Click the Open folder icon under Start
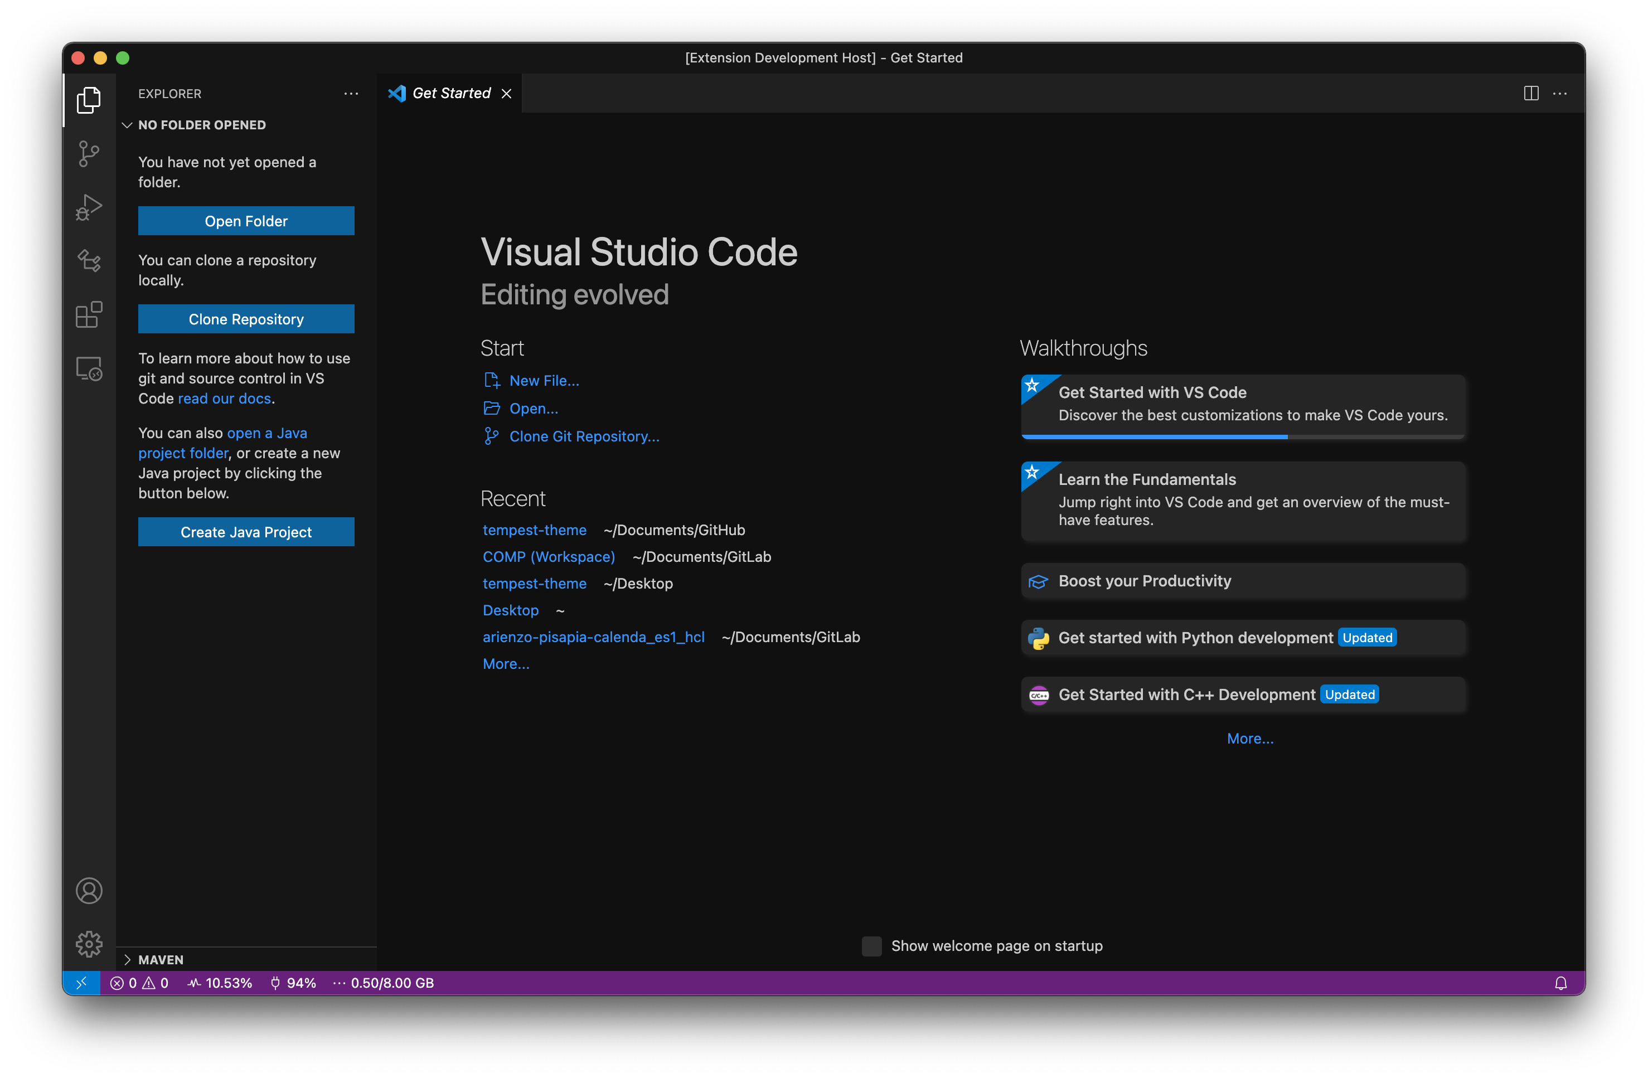The height and width of the screenshot is (1078, 1648). (x=492, y=409)
